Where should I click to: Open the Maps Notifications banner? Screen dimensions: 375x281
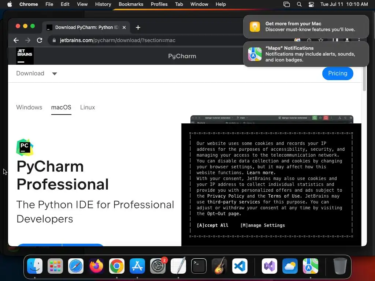coord(306,54)
